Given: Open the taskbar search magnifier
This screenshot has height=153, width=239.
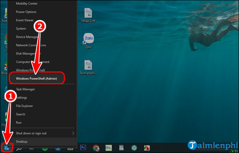Looking at the screenshot, I should 19,148.
